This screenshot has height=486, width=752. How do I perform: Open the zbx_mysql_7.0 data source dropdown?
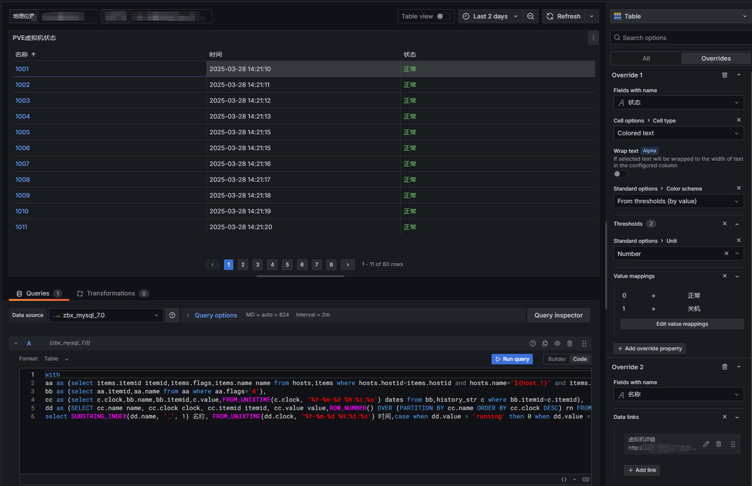coord(106,315)
